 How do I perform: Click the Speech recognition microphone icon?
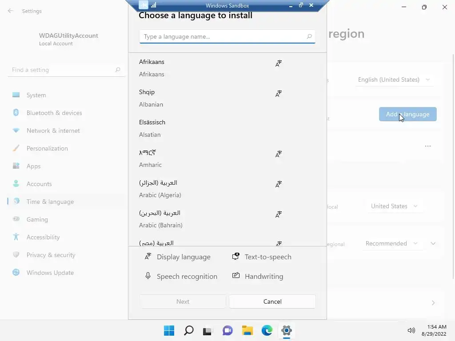pos(148,276)
